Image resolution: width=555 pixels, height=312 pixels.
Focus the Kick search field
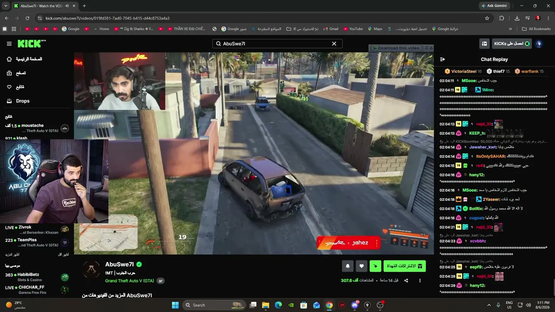pyautogui.click(x=277, y=44)
